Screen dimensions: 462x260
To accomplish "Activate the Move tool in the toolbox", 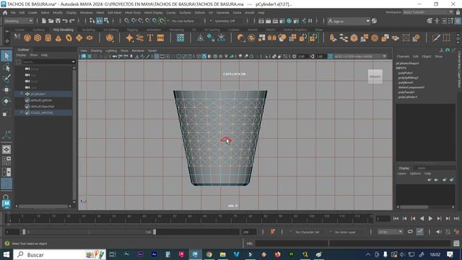I will [x=6, y=90].
